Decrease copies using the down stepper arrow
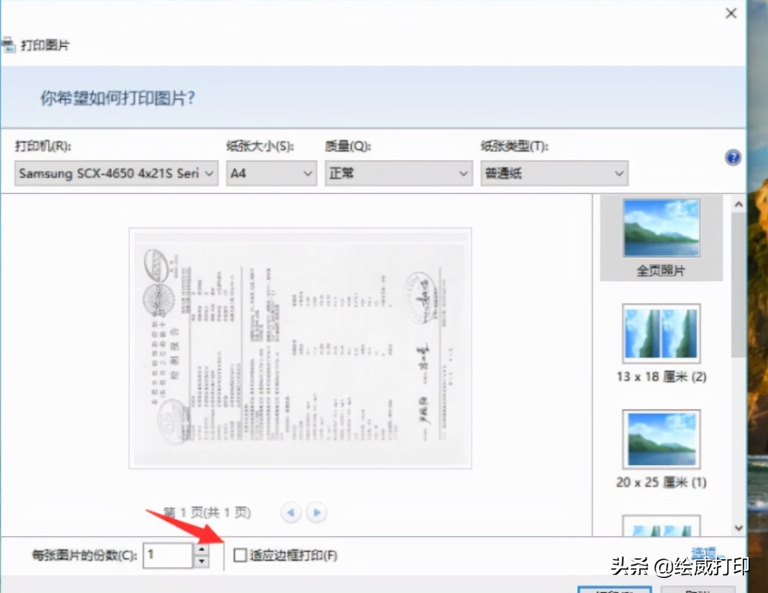Viewport: 768px width, 593px height. pos(202,560)
